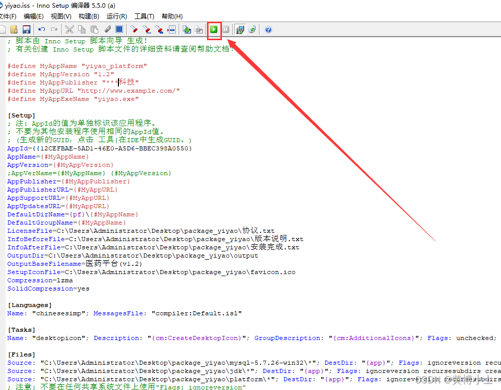The width and height of the screenshot is (501, 390).
Task: Open the 帮助(H) menu
Action: (172, 16)
